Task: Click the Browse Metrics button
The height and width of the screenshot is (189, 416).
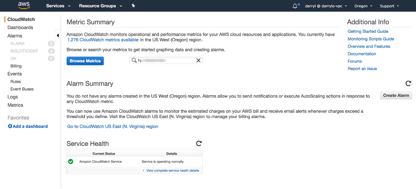Action: [85, 61]
